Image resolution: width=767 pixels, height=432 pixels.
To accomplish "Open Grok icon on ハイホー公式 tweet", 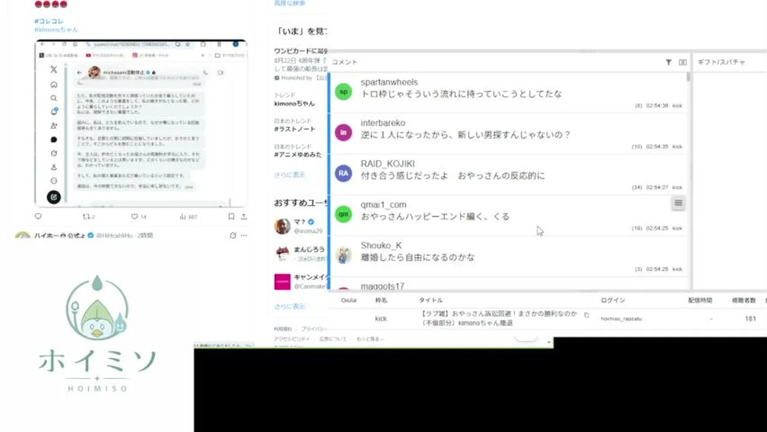I will [233, 235].
